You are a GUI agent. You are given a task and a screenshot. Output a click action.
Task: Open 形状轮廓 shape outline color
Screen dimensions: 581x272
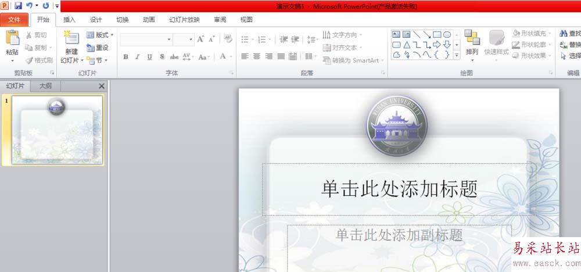click(x=532, y=45)
